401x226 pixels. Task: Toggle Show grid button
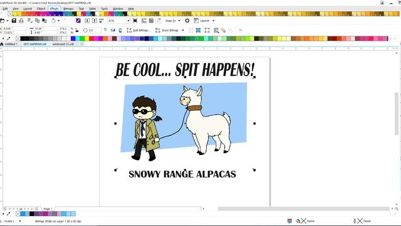coord(151,21)
